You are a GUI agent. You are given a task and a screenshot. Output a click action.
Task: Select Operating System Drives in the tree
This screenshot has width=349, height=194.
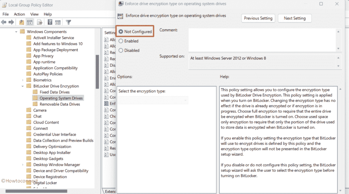click(x=61, y=98)
